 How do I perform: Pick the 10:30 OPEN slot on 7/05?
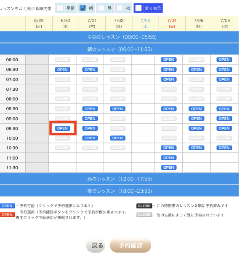[197, 148]
